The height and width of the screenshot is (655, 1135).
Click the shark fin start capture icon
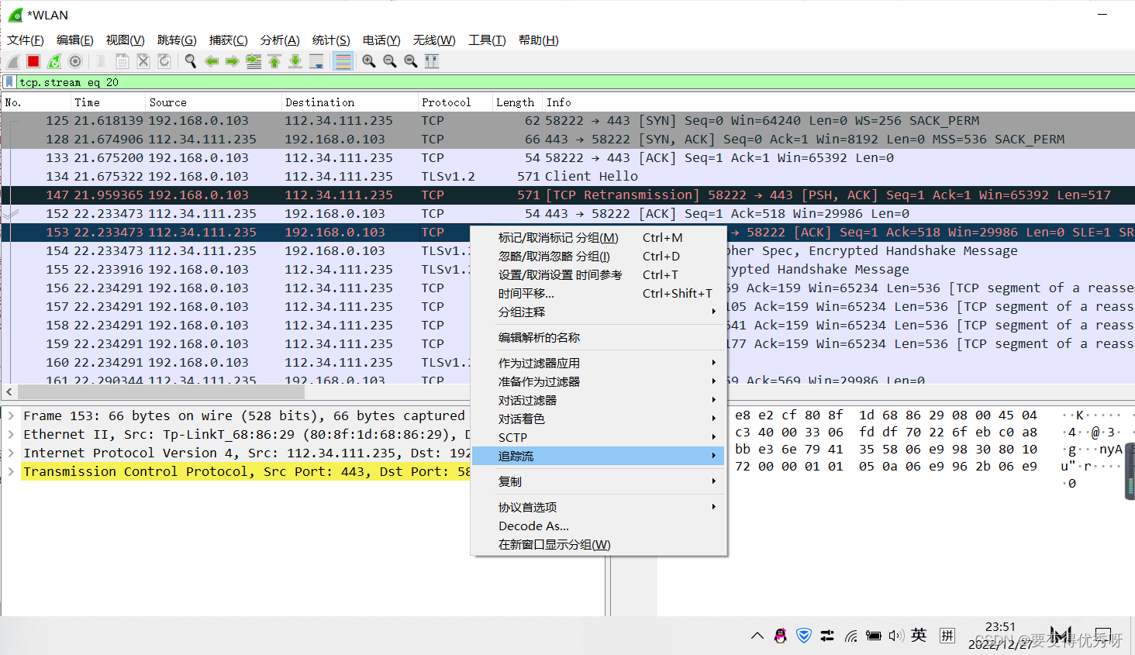[x=13, y=61]
